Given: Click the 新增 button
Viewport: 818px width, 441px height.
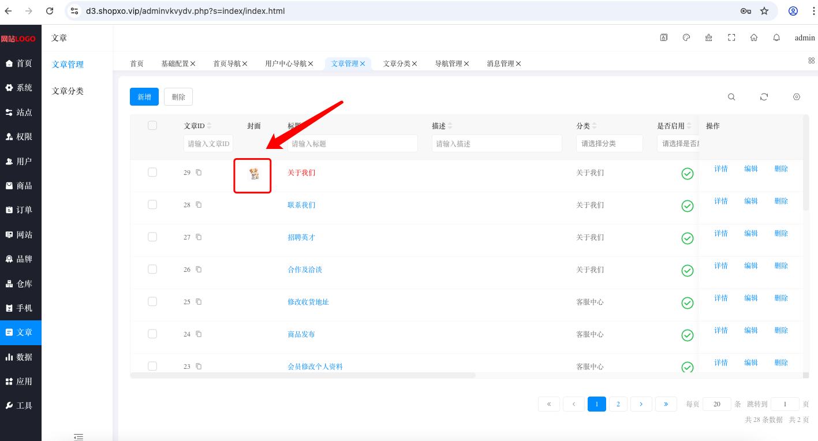Looking at the screenshot, I should tap(144, 97).
